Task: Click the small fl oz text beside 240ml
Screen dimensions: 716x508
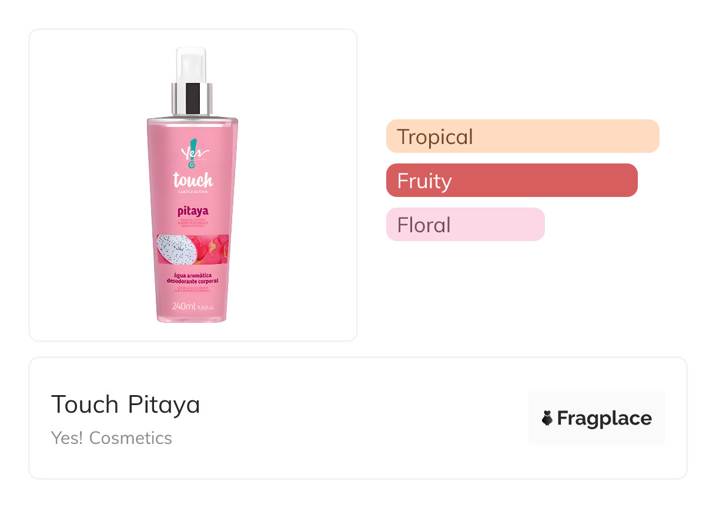Action: coord(205,308)
